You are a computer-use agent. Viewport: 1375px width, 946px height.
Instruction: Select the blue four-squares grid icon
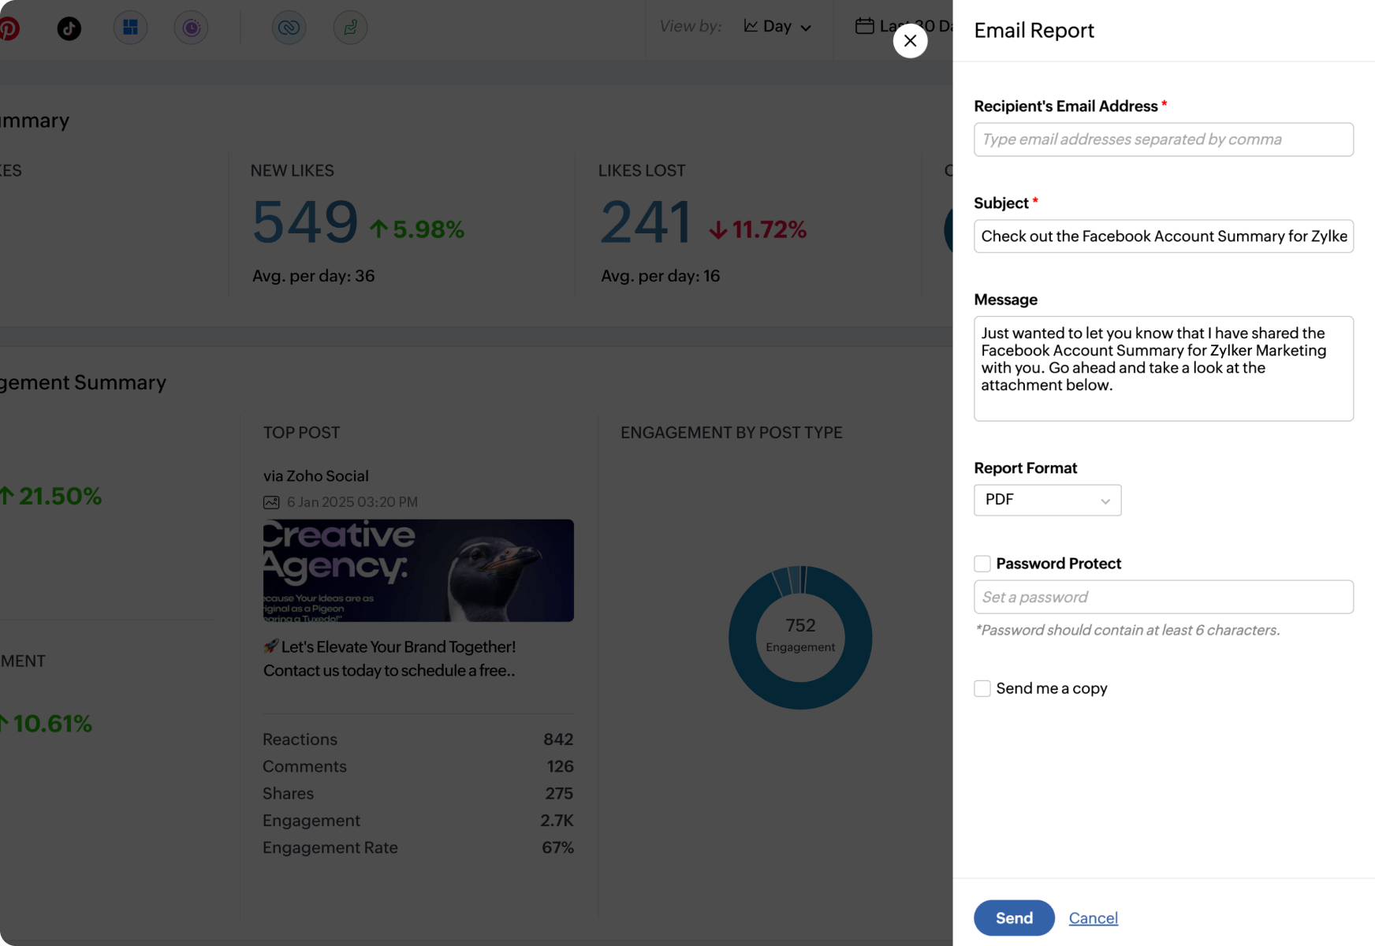tap(131, 28)
